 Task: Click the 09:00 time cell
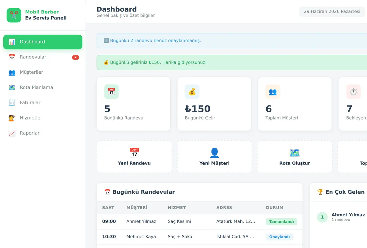click(109, 221)
